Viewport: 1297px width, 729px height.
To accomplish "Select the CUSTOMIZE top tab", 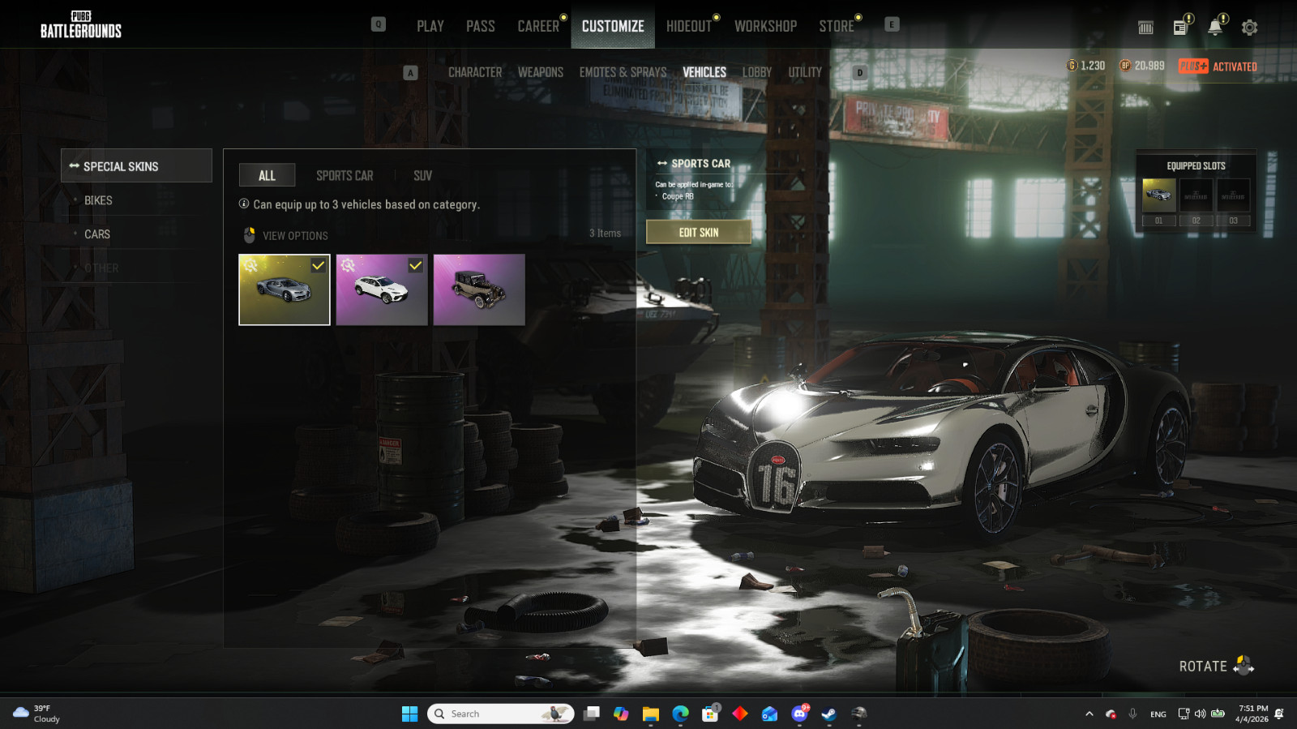I will pyautogui.click(x=613, y=26).
